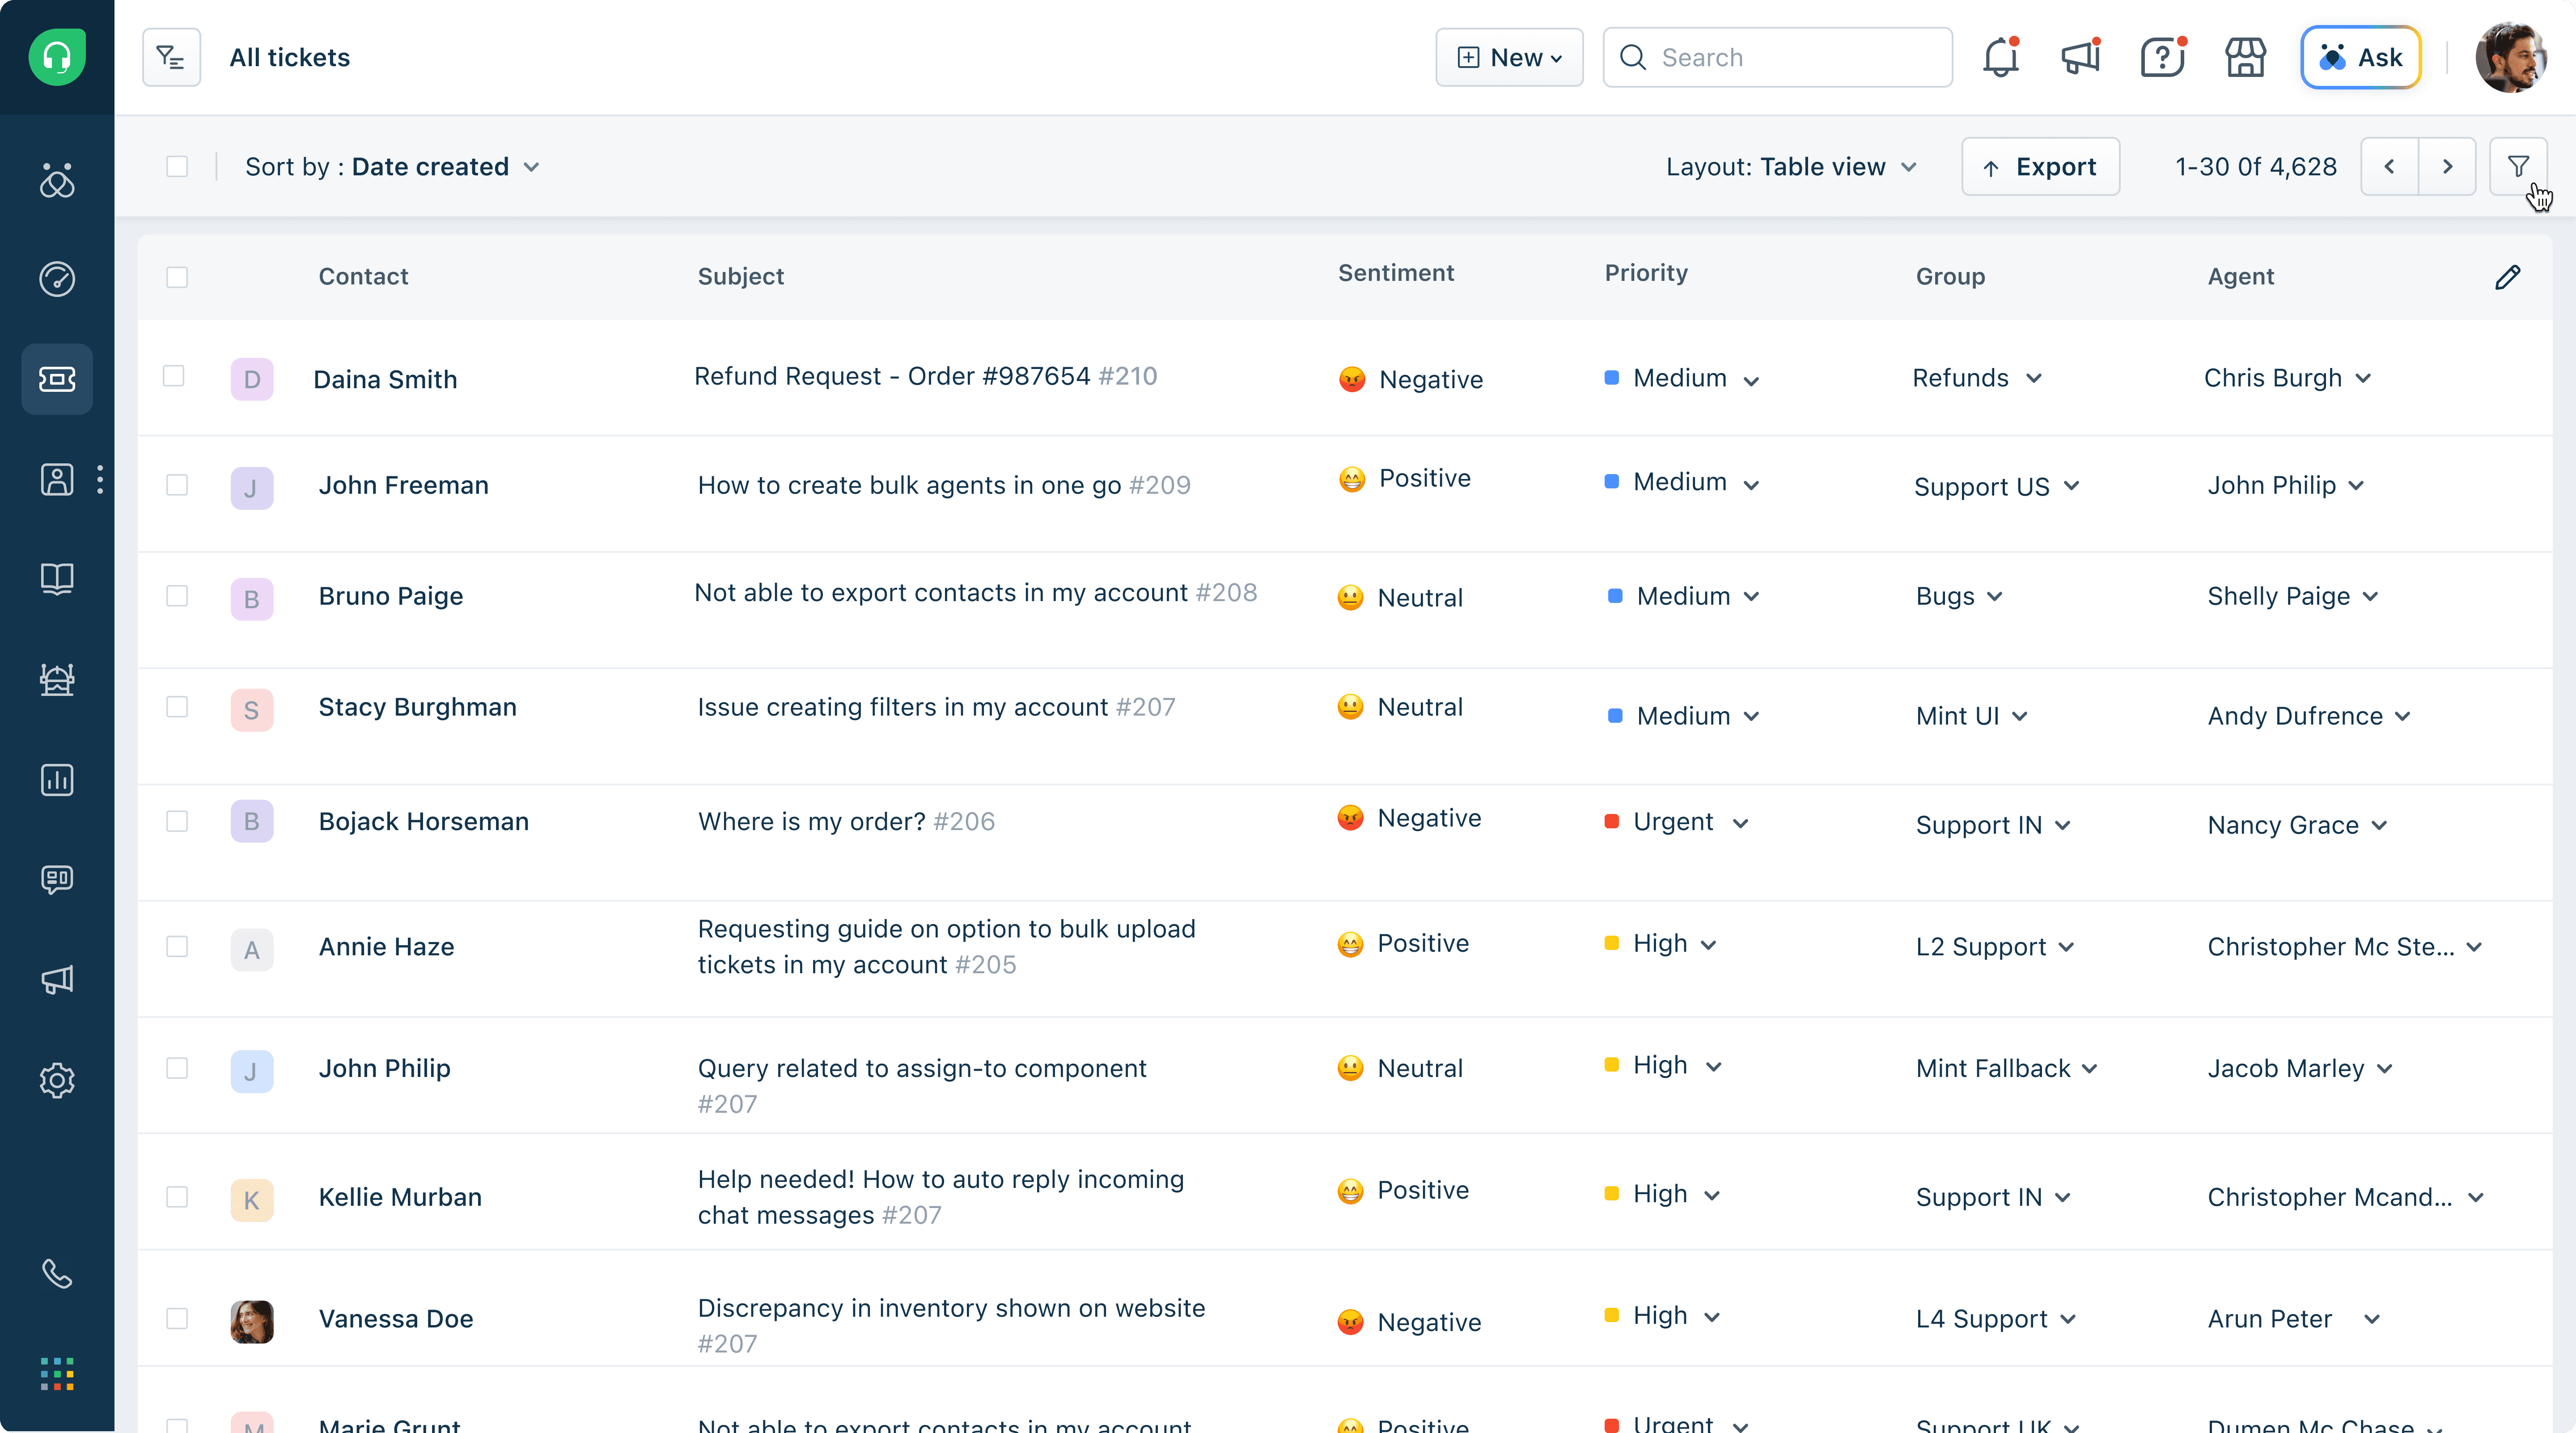This screenshot has height=1433, width=2576.
Task: Change the Jacob Marley agent dropdown
Action: point(2300,1069)
